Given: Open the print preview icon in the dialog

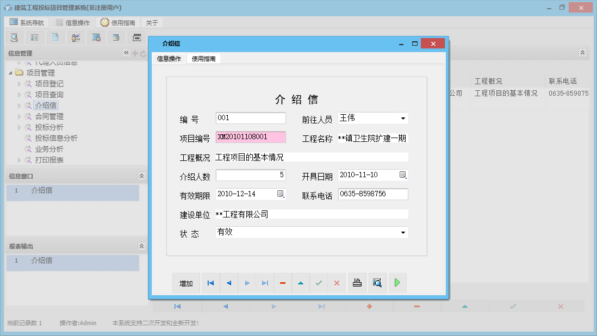Looking at the screenshot, I should pos(377,283).
